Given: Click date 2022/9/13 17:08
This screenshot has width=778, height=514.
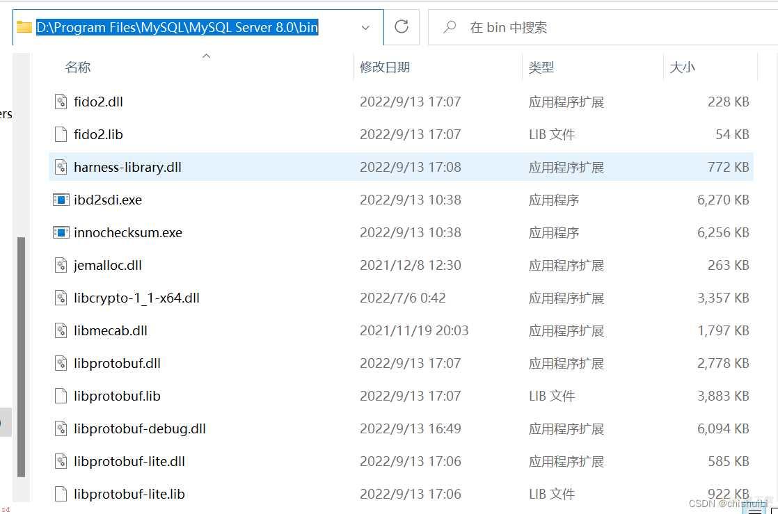Looking at the screenshot, I should (411, 167).
